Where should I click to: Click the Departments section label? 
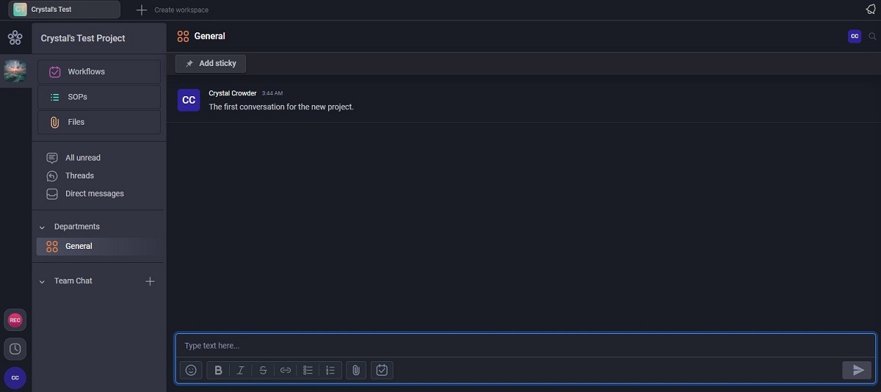[x=77, y=227]
